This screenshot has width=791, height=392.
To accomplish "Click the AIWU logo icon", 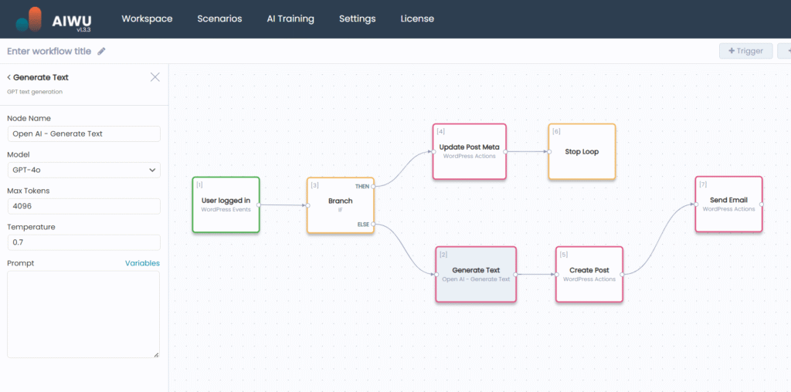I will [x=29, y=19].
